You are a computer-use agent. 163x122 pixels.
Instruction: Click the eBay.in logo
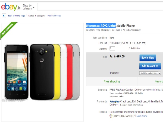(10, 6)
